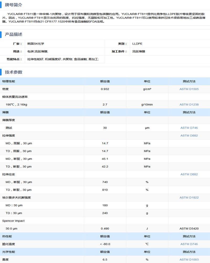This screenshot has height=263, width=210.
Task: Click the 薄膜厚度 row label
Action: (9, 120)
